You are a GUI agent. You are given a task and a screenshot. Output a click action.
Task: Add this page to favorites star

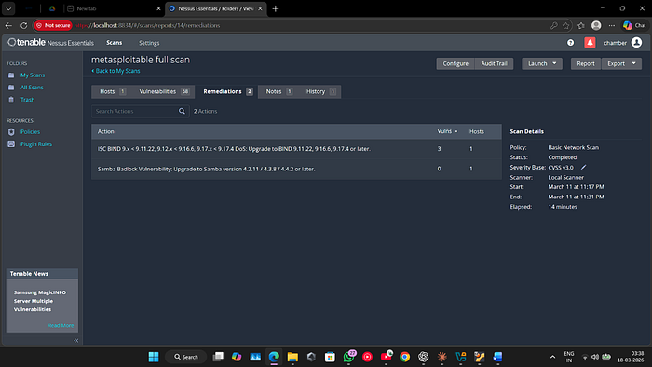point(566,25)
